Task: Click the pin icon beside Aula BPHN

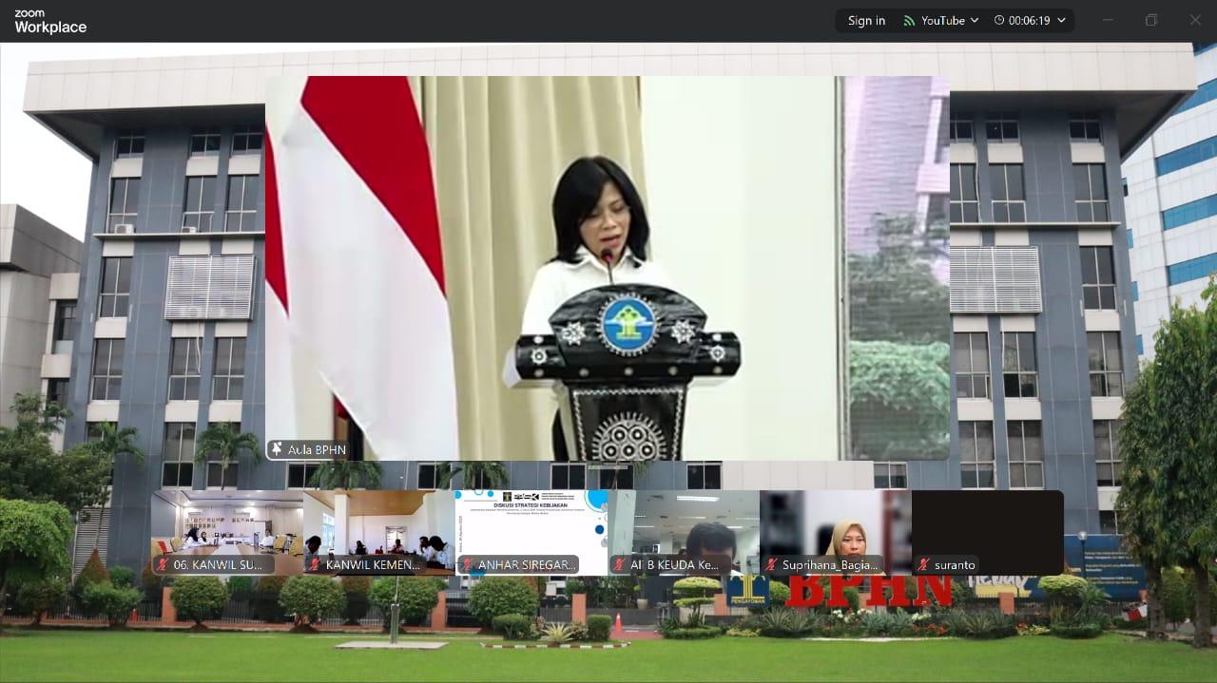Action: coord(277,449)
